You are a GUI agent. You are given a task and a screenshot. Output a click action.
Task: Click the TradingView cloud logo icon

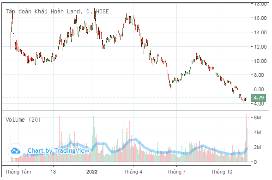[15, 151]
